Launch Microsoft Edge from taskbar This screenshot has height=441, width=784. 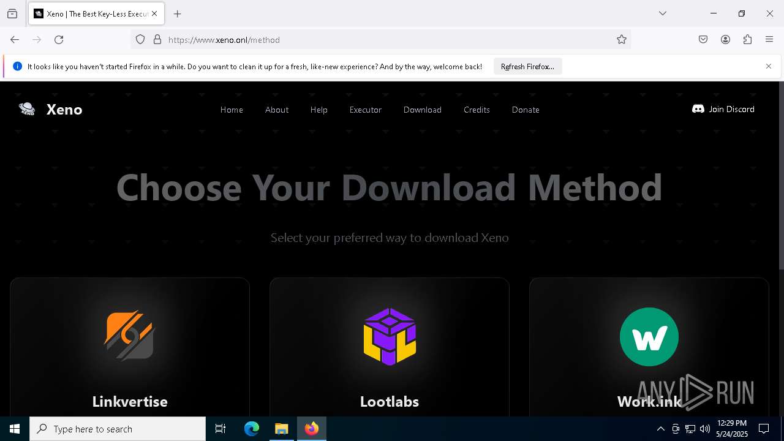click(252, 429)
